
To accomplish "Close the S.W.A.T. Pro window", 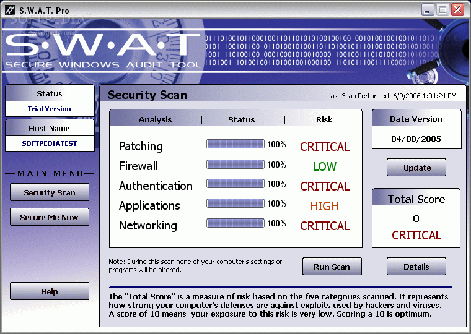I will [458, 10].
